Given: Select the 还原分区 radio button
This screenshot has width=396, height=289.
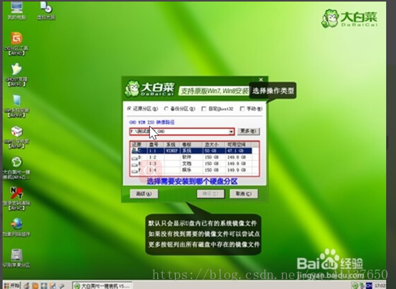Looking at the screenshot, I should [x=143, y=109].
